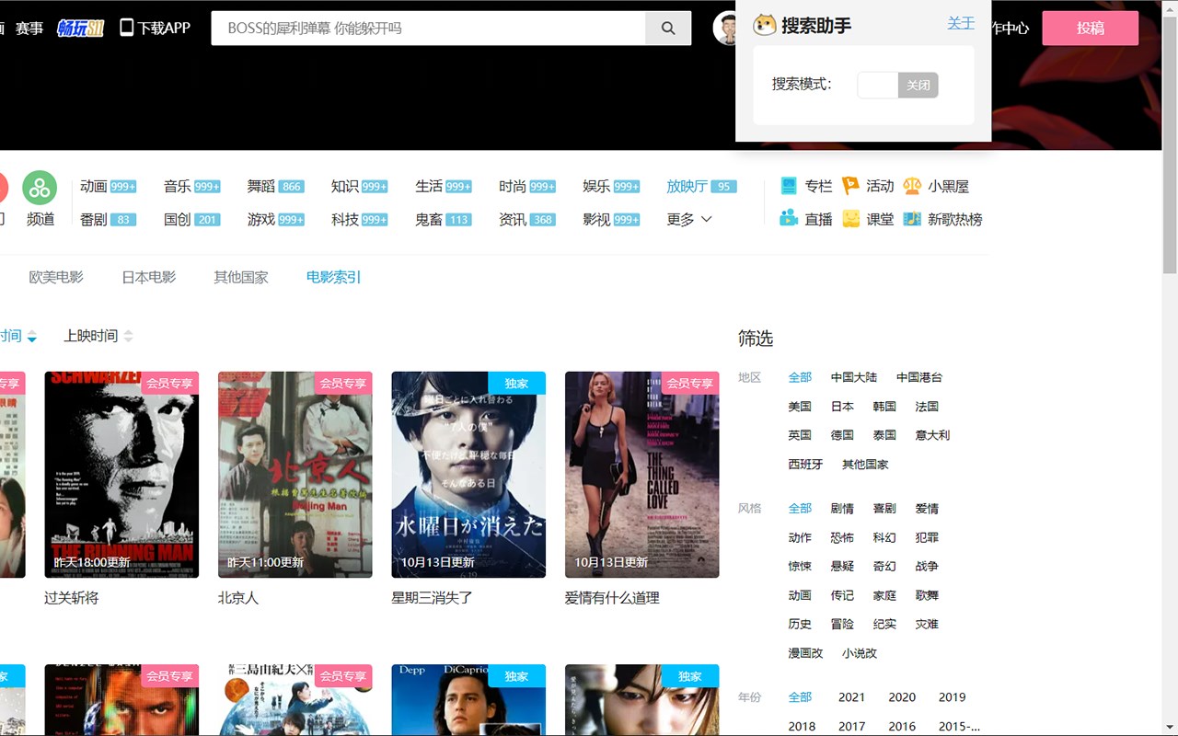The image size is (1178, 736).
Task: Filter style by 剧情
Action: [842, 509]
